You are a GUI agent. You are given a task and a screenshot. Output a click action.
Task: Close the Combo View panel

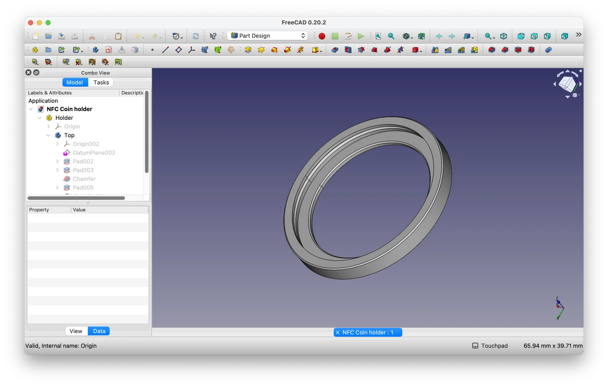(x=28, y=72)
